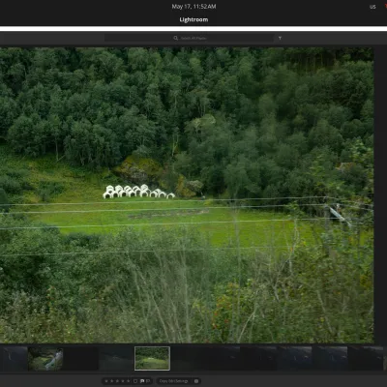The image size is (387, 387).
Task: Select the highlighted green meadow thumbnail
Action: pyautogui.click(x=152, y=358)
